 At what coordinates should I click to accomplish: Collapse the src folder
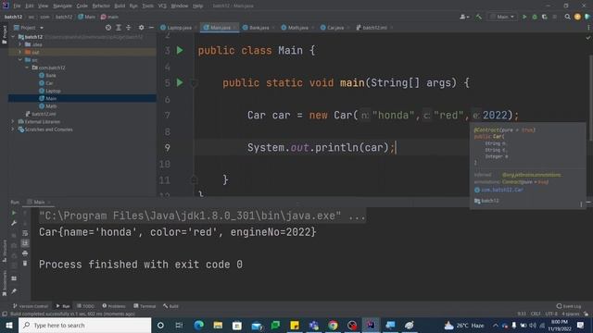[x=20, y=59]
